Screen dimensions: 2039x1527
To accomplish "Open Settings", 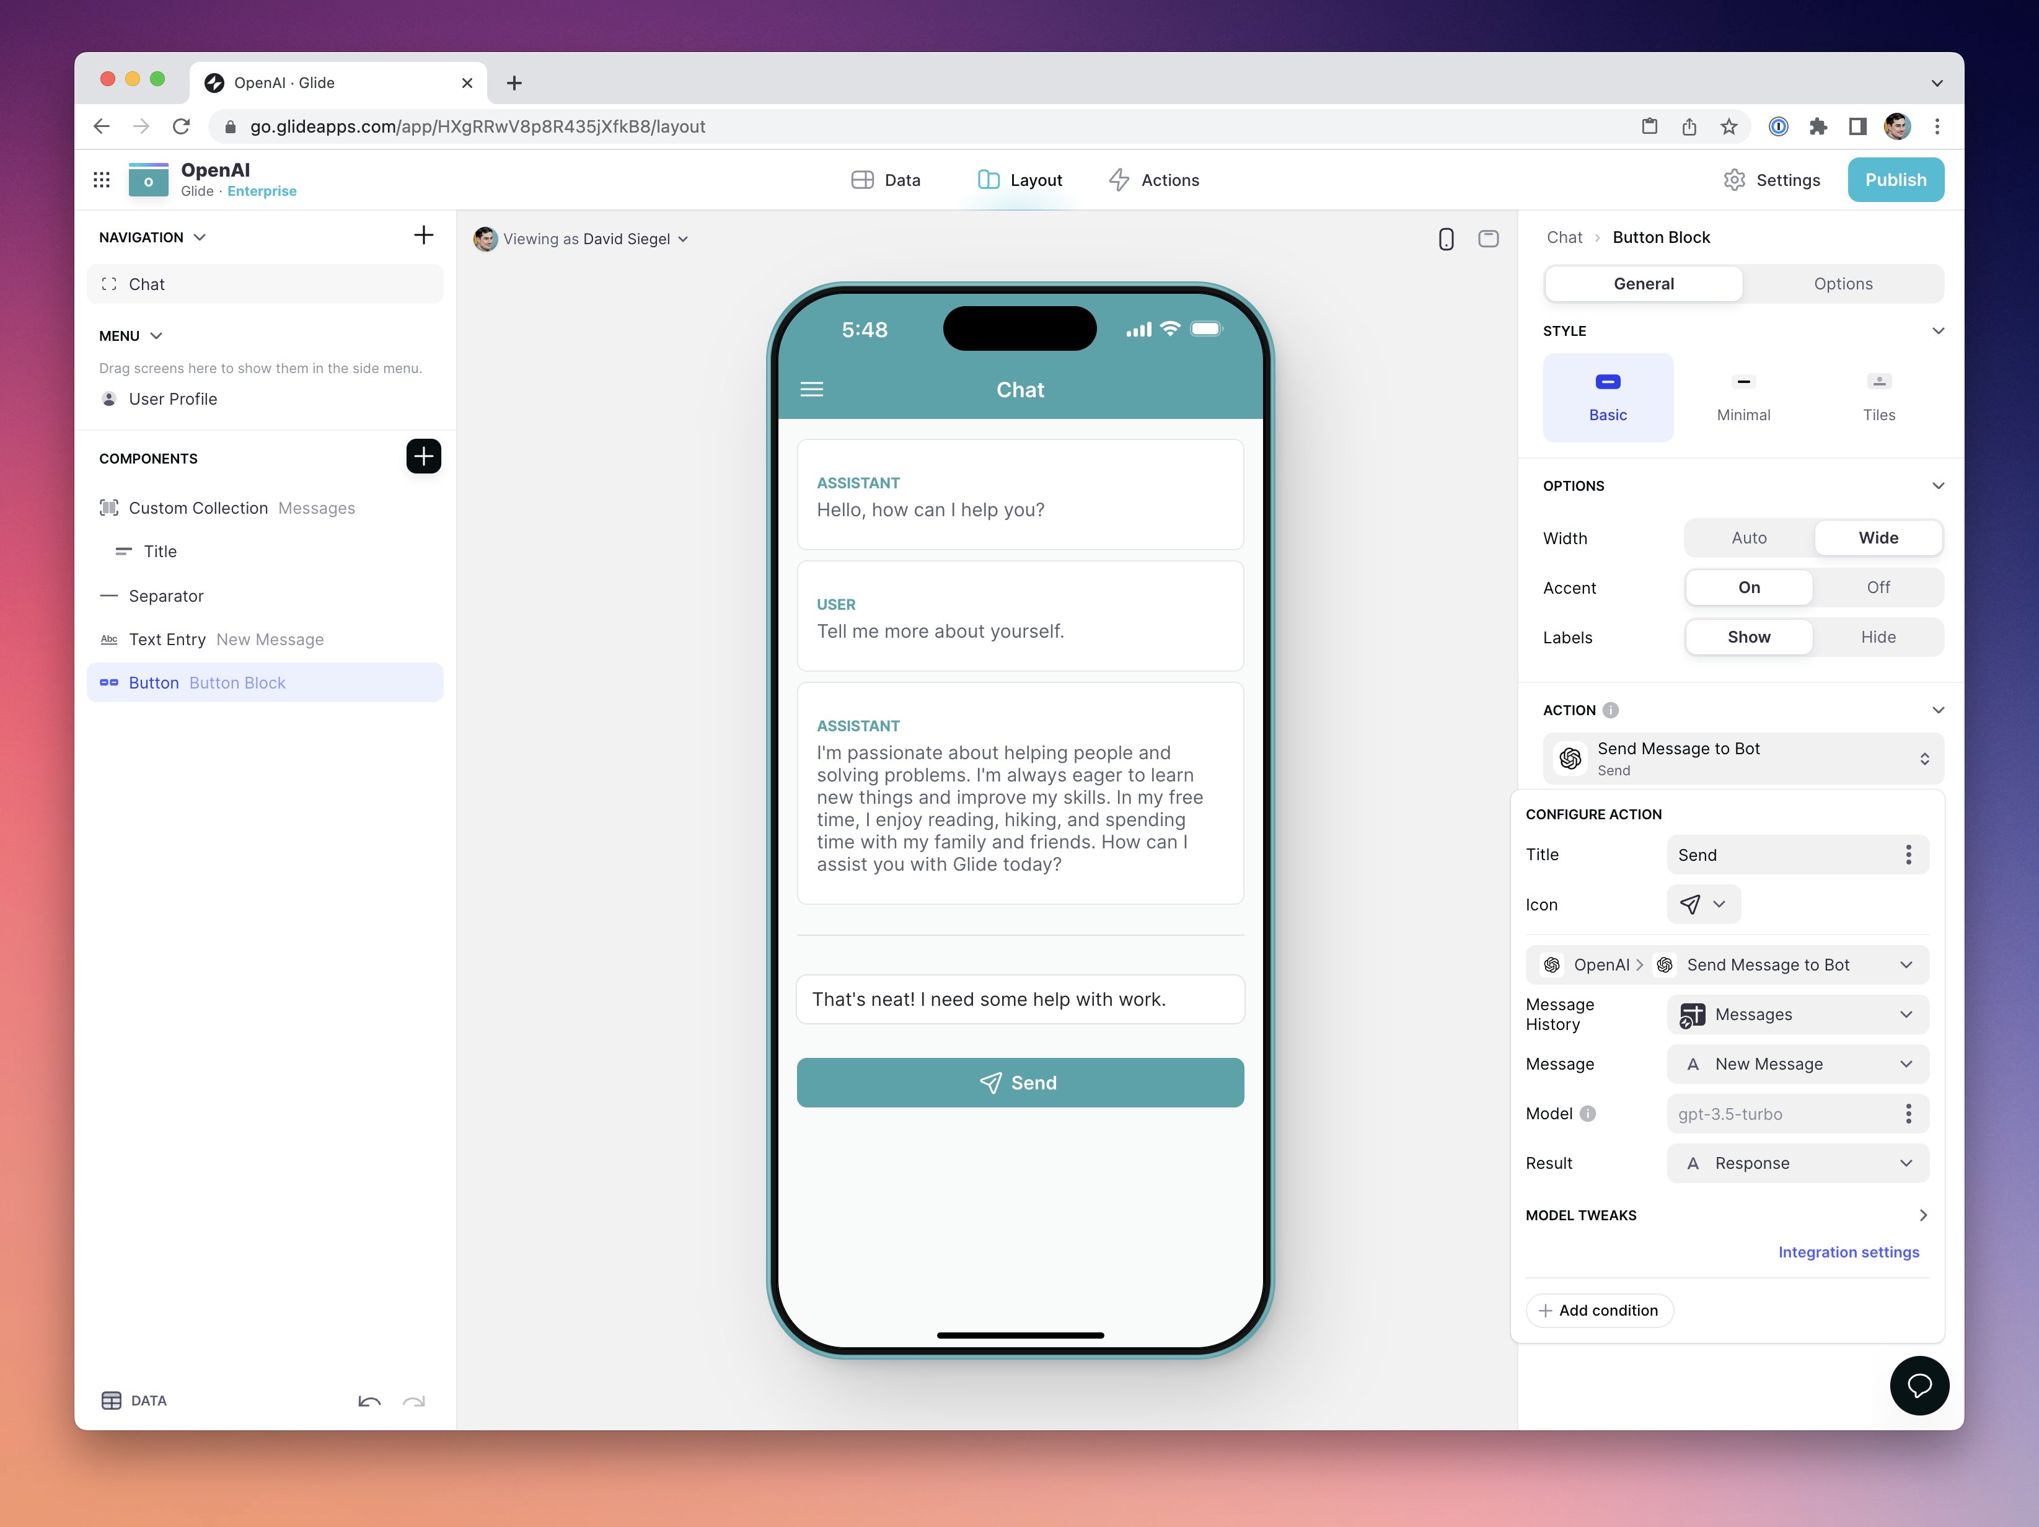I will pyautogui.click(x=1771, y=180).
